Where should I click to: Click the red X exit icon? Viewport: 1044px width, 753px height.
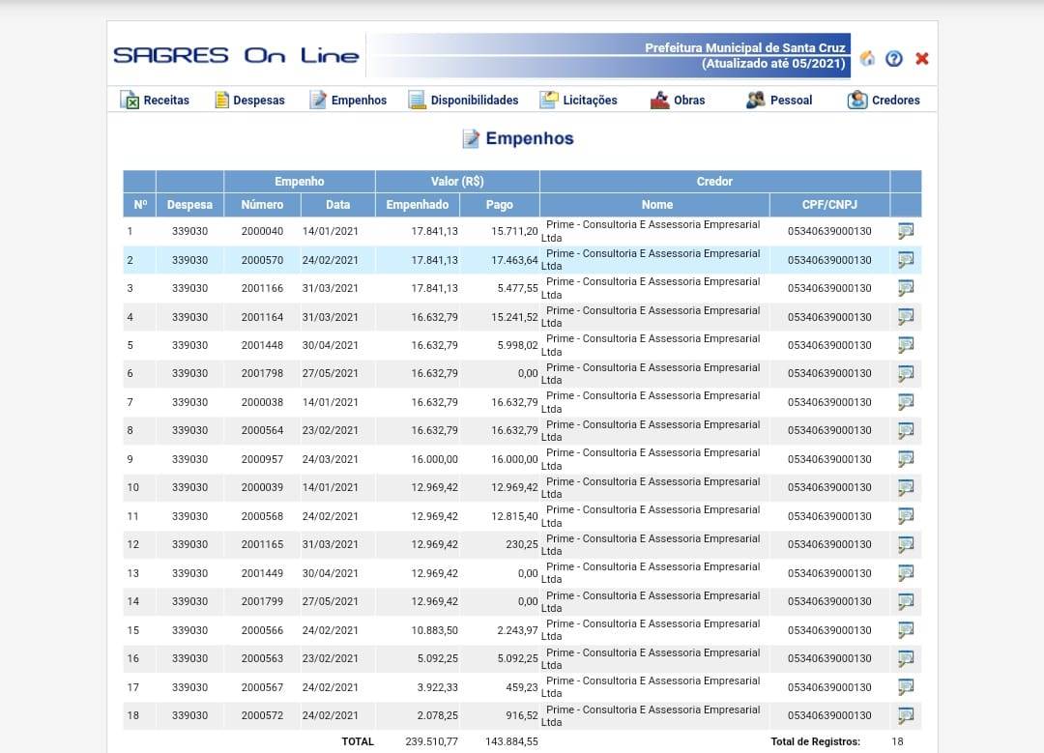tap(921, 58)
